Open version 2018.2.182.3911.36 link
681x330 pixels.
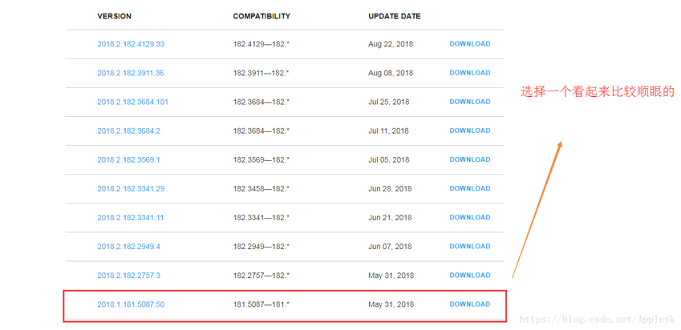pos(131,73)
